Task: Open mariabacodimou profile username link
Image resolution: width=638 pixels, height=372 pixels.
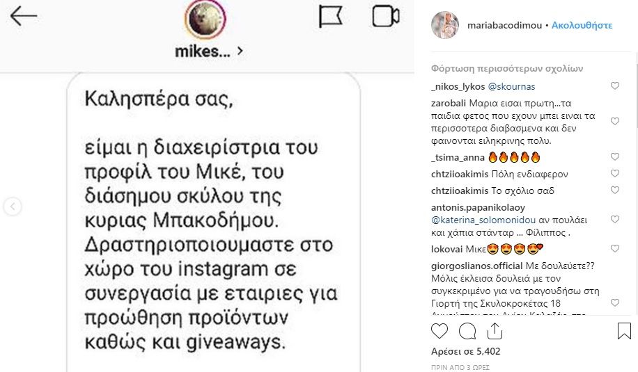Action: click(503, 25)
